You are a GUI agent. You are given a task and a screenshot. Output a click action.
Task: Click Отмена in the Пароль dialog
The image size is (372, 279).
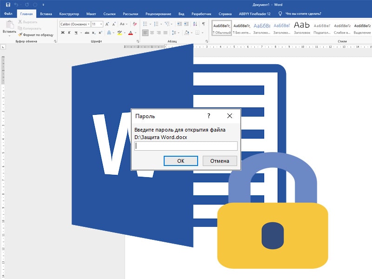[x=219, y=161]
